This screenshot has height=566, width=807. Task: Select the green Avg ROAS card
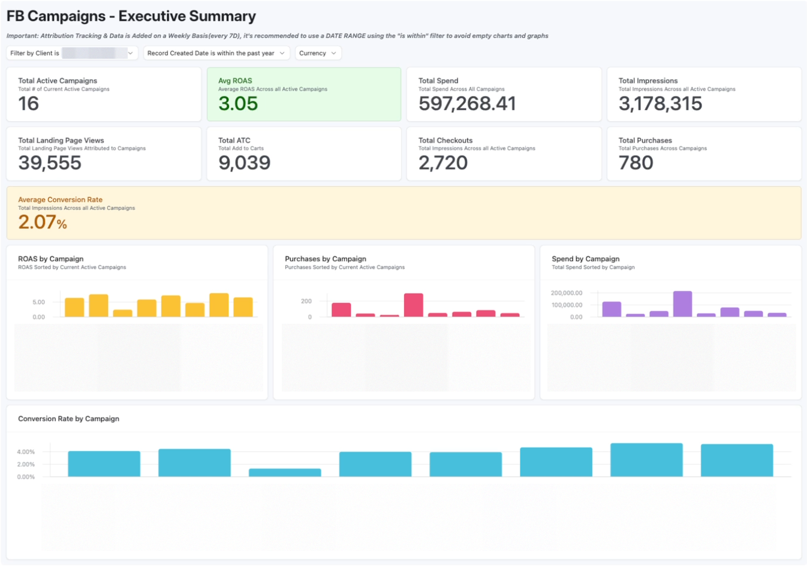[304, 95]
